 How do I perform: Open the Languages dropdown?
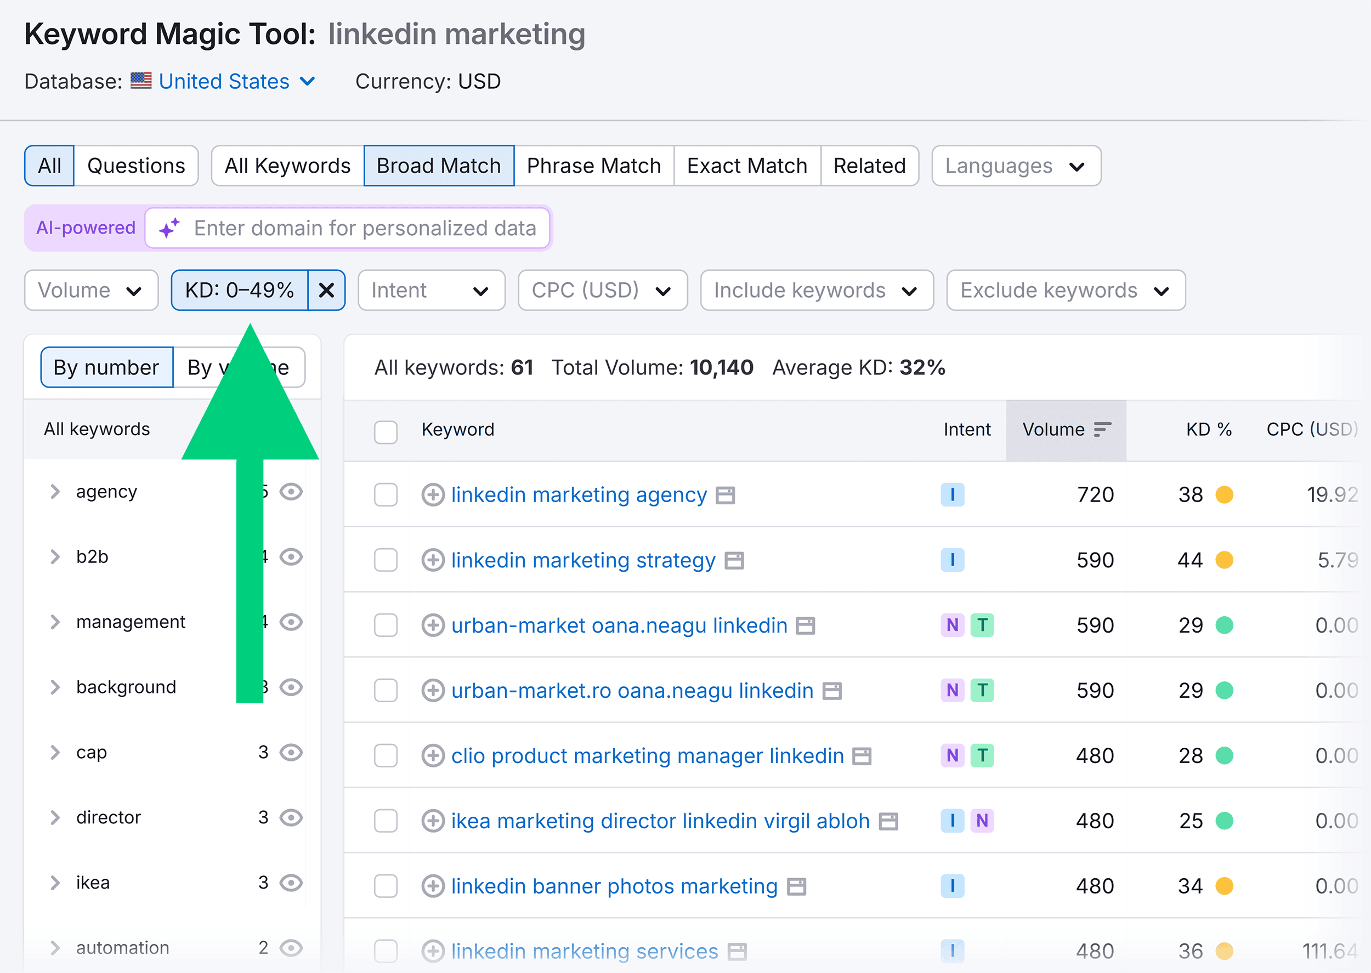(x=1016, y=166)
